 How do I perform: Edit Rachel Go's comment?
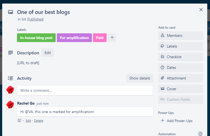(x=28, y=121)
